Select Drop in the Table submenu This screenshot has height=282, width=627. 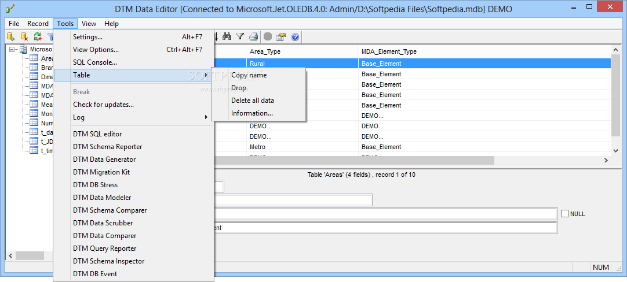pyautogui.click(x=258, y=88)
